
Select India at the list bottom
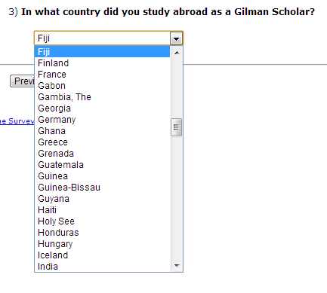102,267
